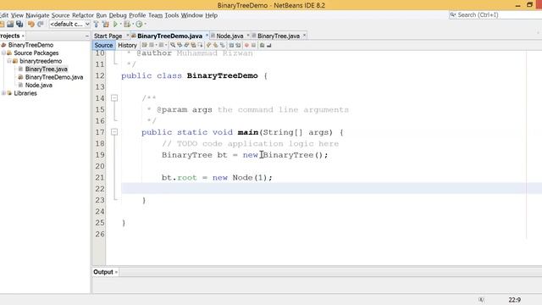Image resolution: width=542 pixels, height=305 pixels.
Task: Click the Build Project hammer icon
Action: point(96,25)
